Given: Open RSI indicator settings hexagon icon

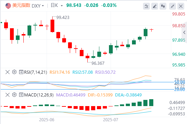Looking at the screenshot, I should tap(14, 72).
